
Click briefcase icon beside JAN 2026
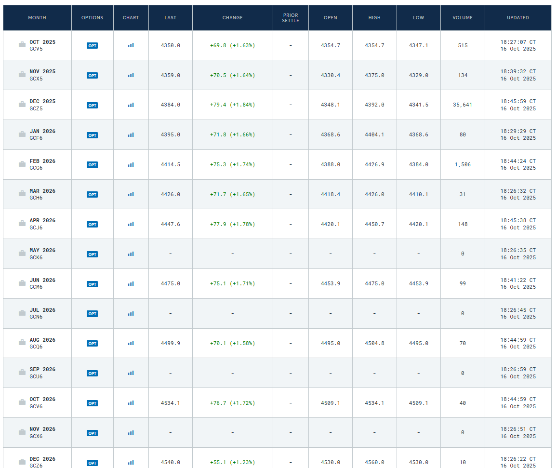(x=22, y=134)
